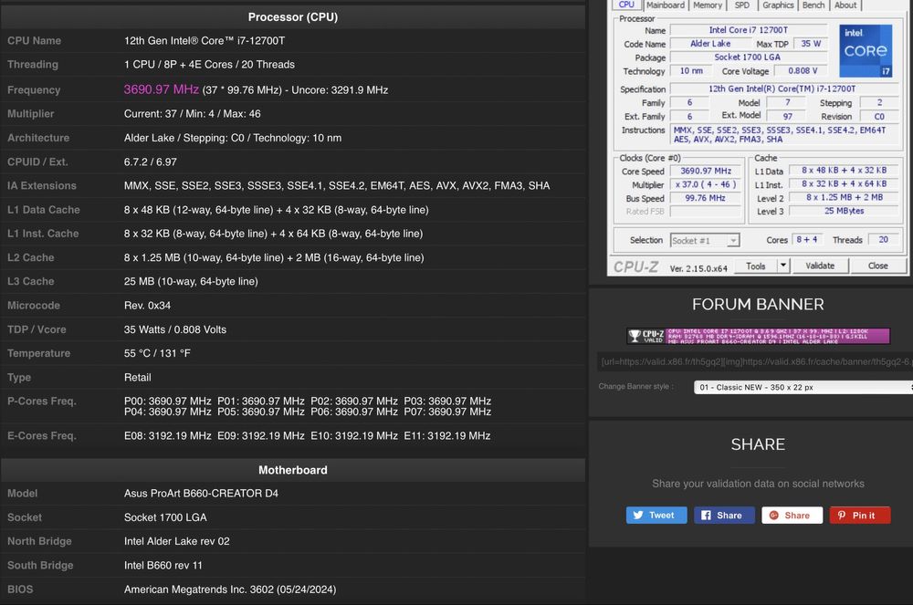Click the TDP / Vcore value 35 Watts / 0.808 Volts

pos(174,329)
